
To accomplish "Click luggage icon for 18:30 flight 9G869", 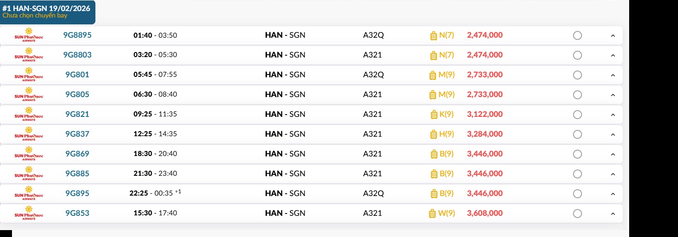I will [434, 154].
